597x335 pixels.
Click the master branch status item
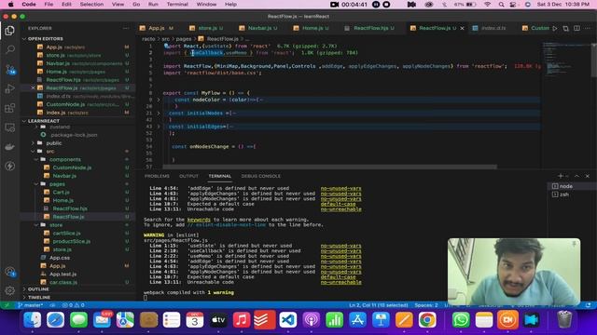31,305
